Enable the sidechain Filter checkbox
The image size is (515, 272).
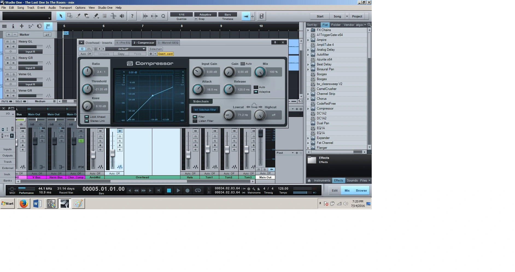(x=195, y=117)
